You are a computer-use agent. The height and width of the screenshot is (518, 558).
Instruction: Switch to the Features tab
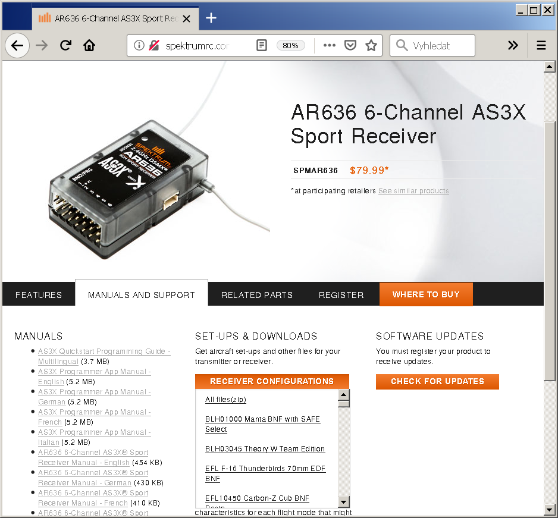tap(39, 295)
